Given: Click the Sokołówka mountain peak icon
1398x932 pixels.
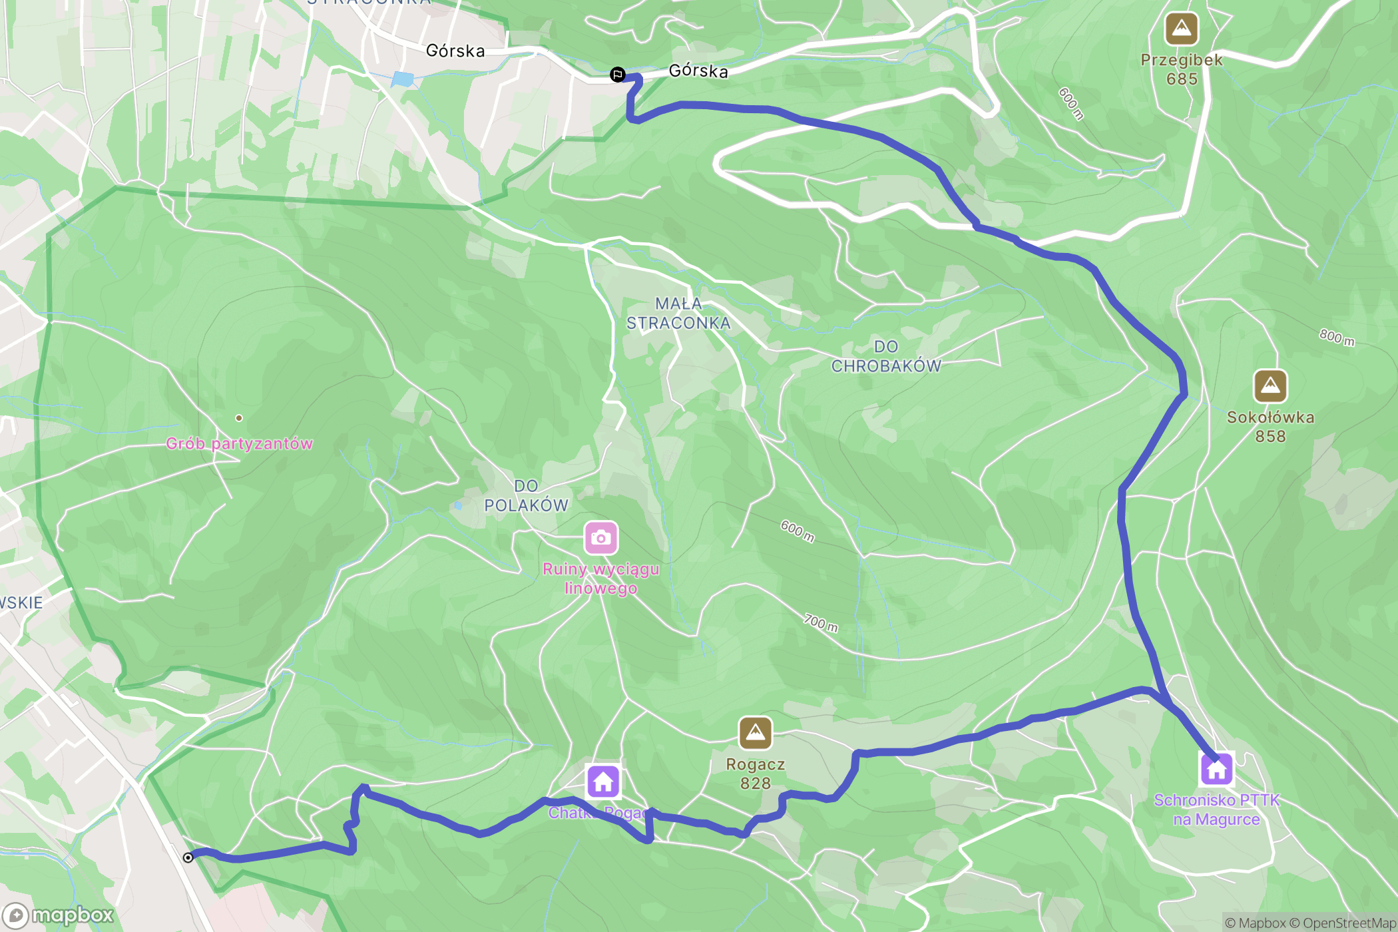Looking at the screenshot, I should tap(1270, 386).
